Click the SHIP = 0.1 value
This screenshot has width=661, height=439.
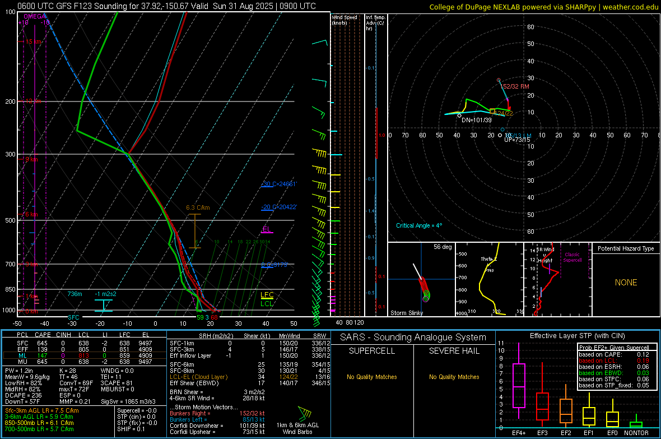pos(131,429)
